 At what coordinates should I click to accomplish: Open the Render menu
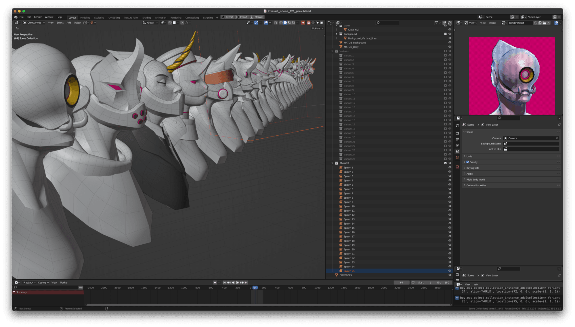[x=38, y=17]
